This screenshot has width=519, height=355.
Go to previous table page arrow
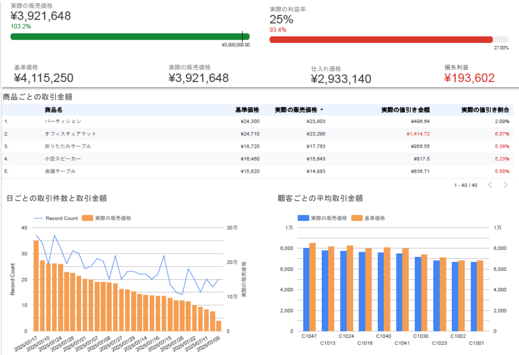pyautogui.click(x=490, y=185)
